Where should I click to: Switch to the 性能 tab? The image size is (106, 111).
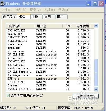pyautogui.click(x=36, y=17)
